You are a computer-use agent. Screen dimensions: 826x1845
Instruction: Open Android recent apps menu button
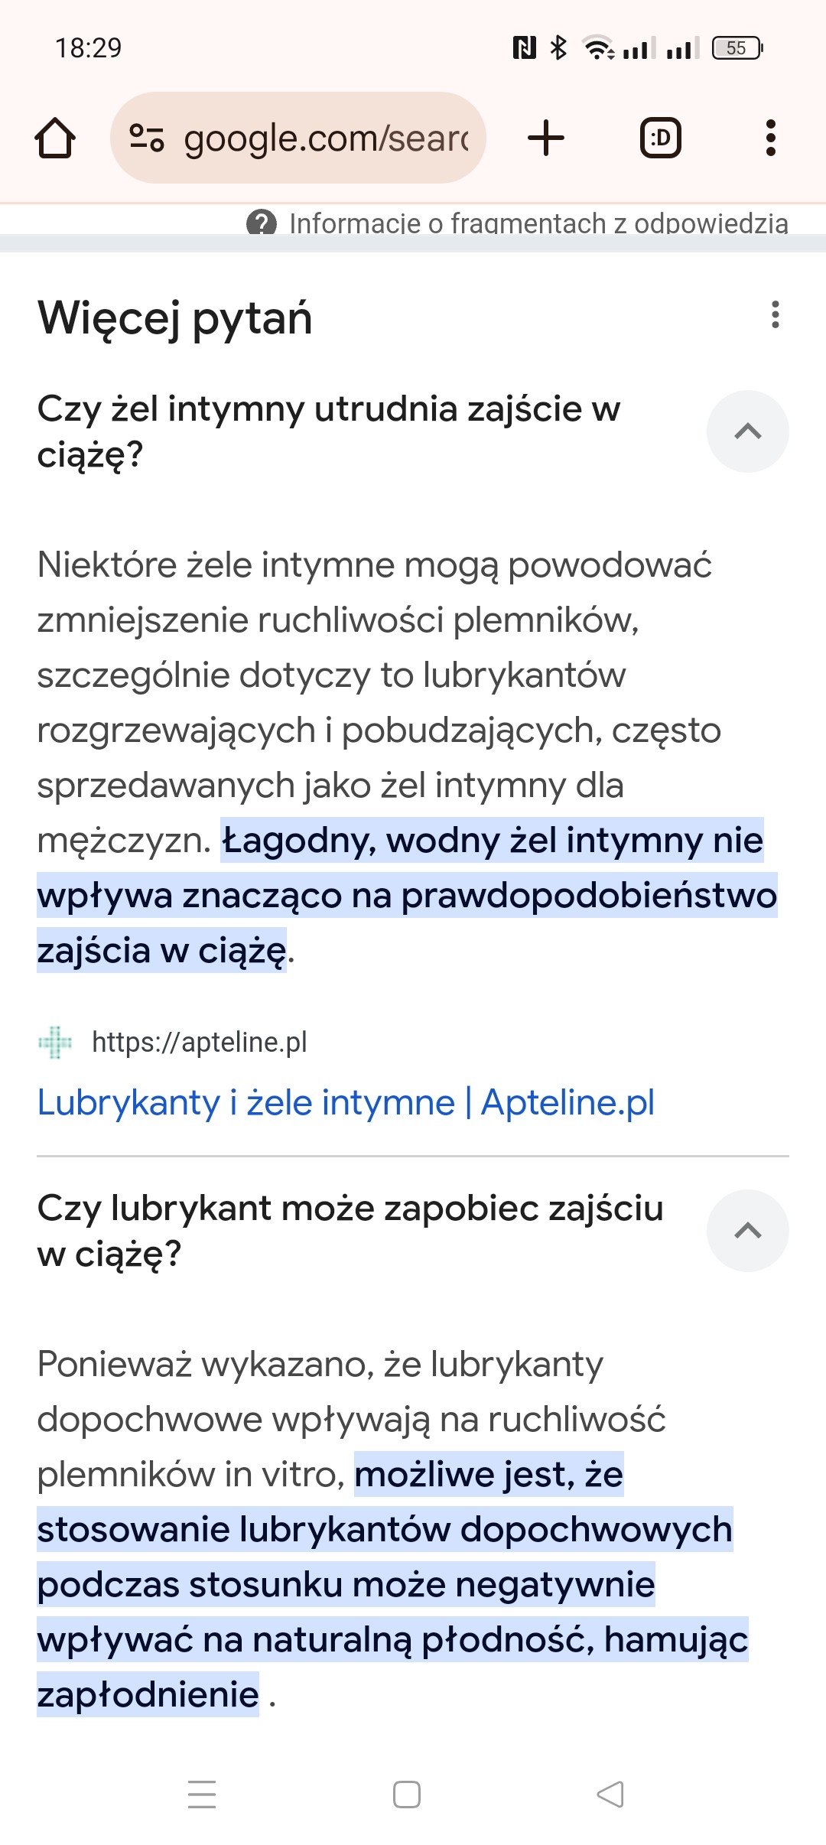pos(202,1794)
